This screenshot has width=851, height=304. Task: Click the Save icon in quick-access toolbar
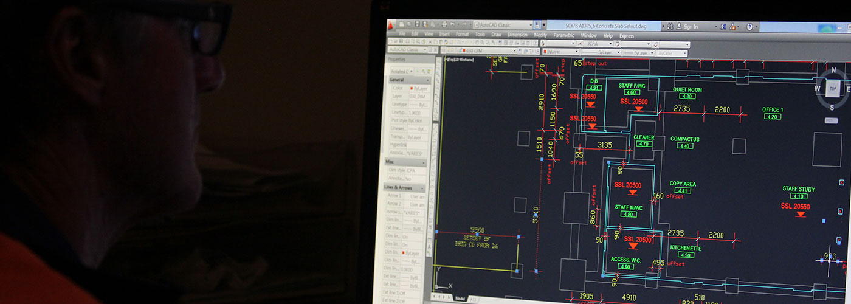418,25
